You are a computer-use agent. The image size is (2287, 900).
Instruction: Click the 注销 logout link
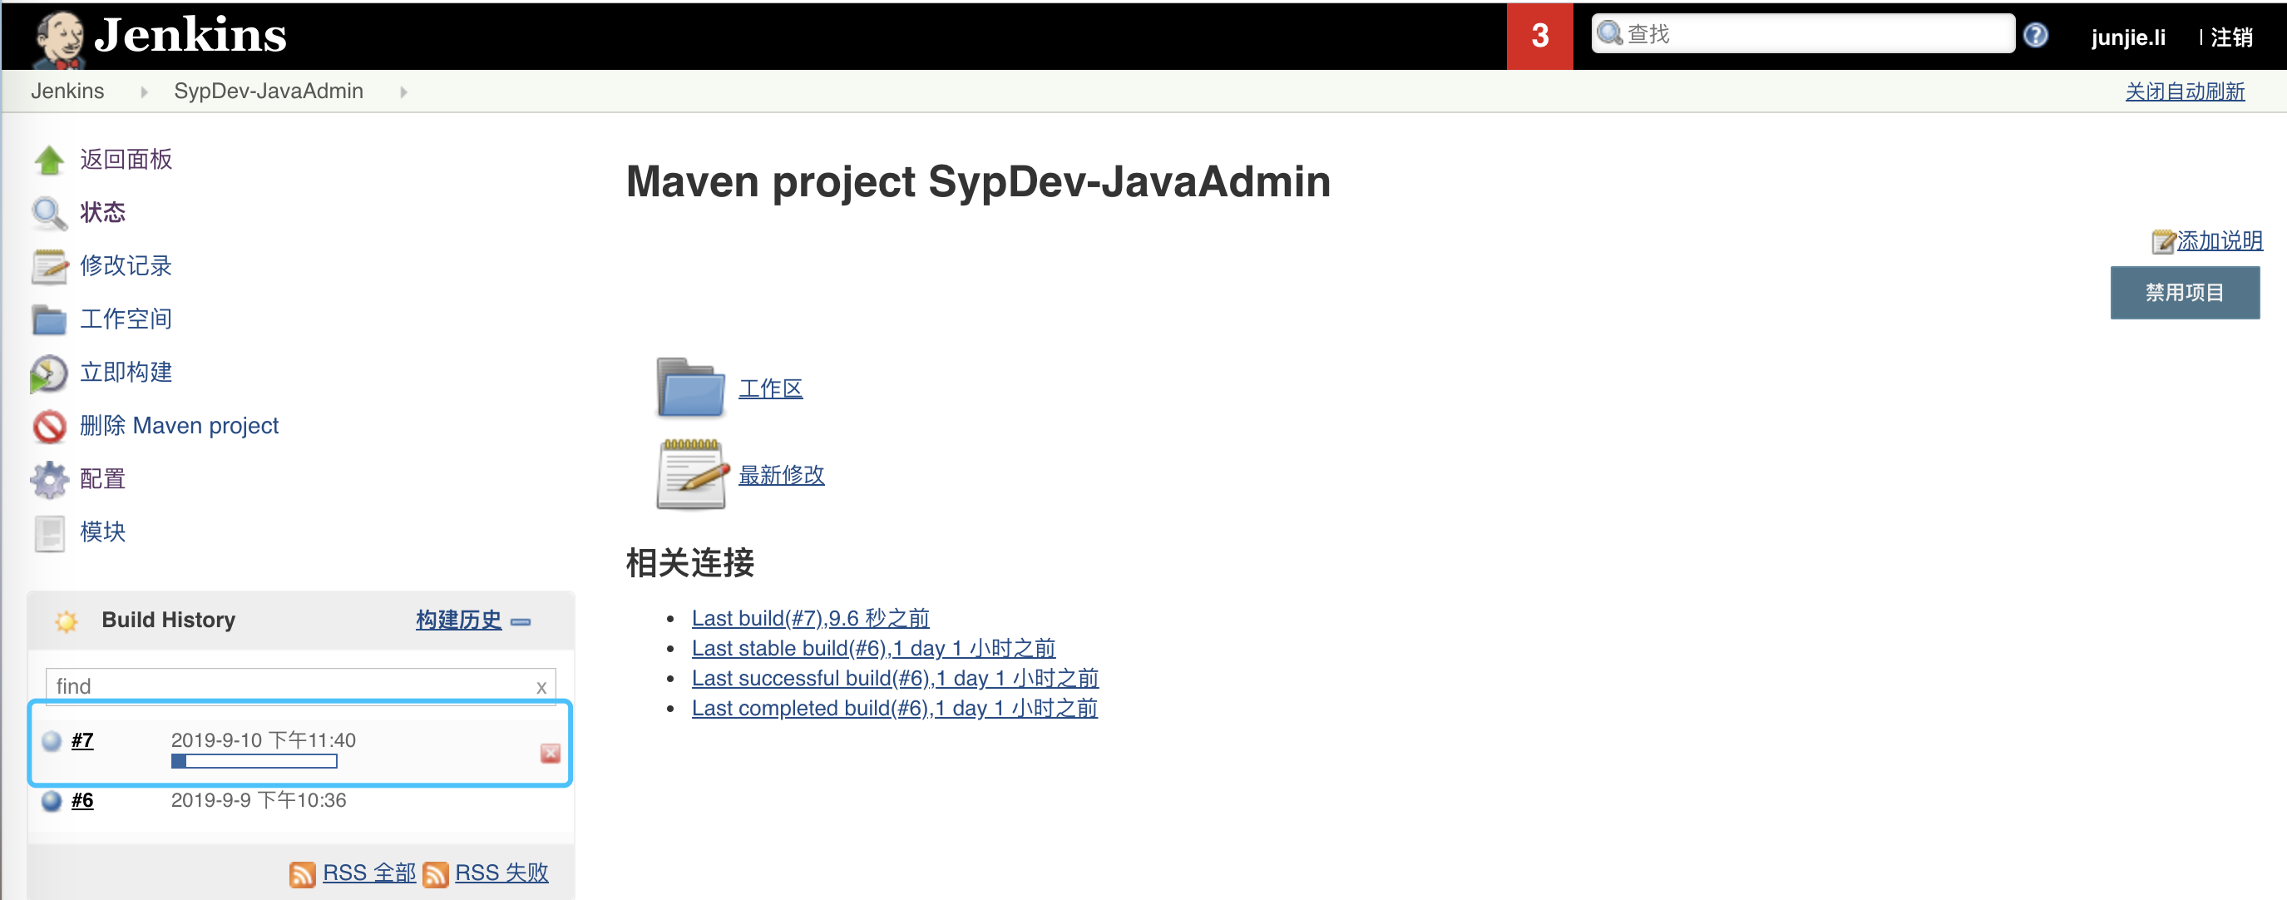pyautogui.click(x=2232, y=37)
